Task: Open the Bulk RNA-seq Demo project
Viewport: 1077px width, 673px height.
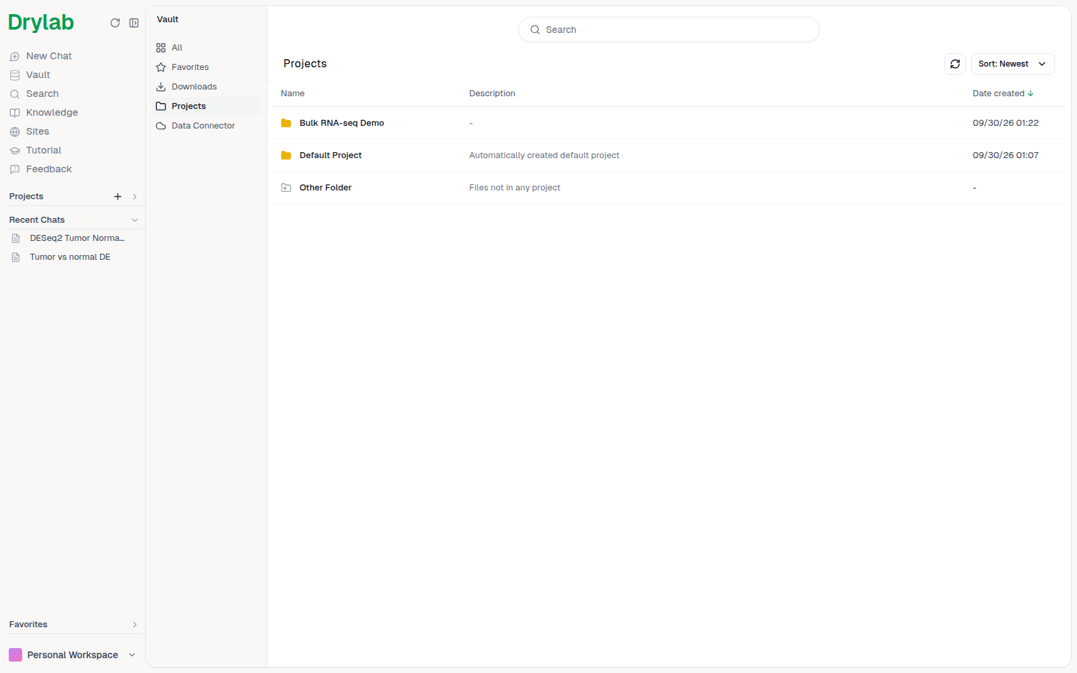Action: [x=669, y=123]
